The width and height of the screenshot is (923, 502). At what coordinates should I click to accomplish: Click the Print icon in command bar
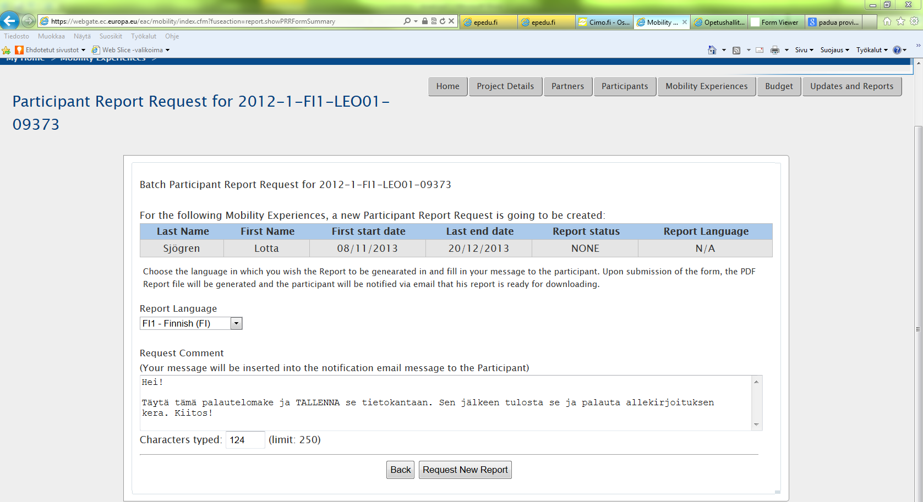pos(775,50)
